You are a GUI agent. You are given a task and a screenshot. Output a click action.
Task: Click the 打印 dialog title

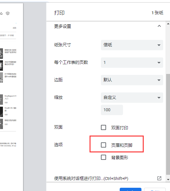[x=59, y=13]
